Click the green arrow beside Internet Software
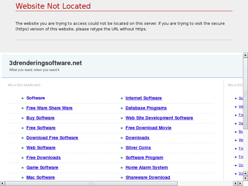 click(122, 98)
